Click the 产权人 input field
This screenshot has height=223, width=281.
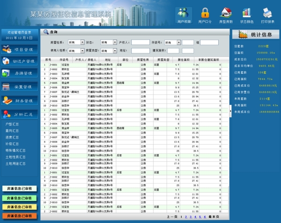[140, 42]
